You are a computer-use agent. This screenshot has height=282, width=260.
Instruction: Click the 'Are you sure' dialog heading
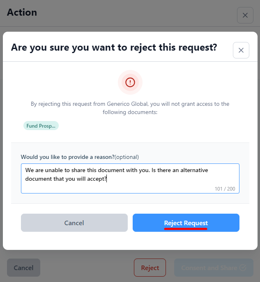click(x=114, y=47)
